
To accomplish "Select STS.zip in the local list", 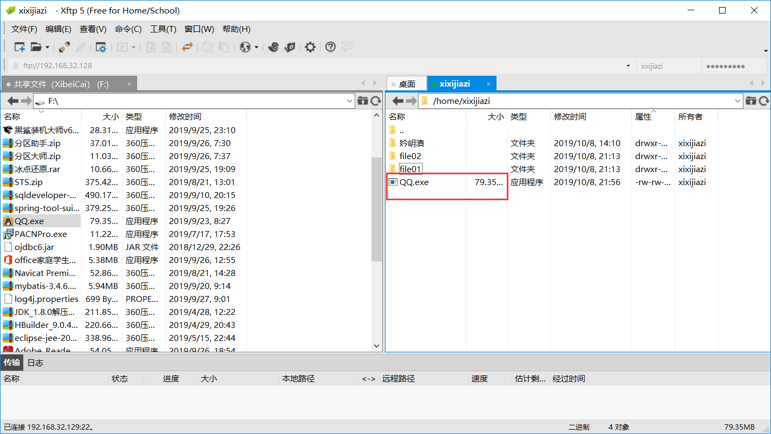I will click(x=28, y=182).
